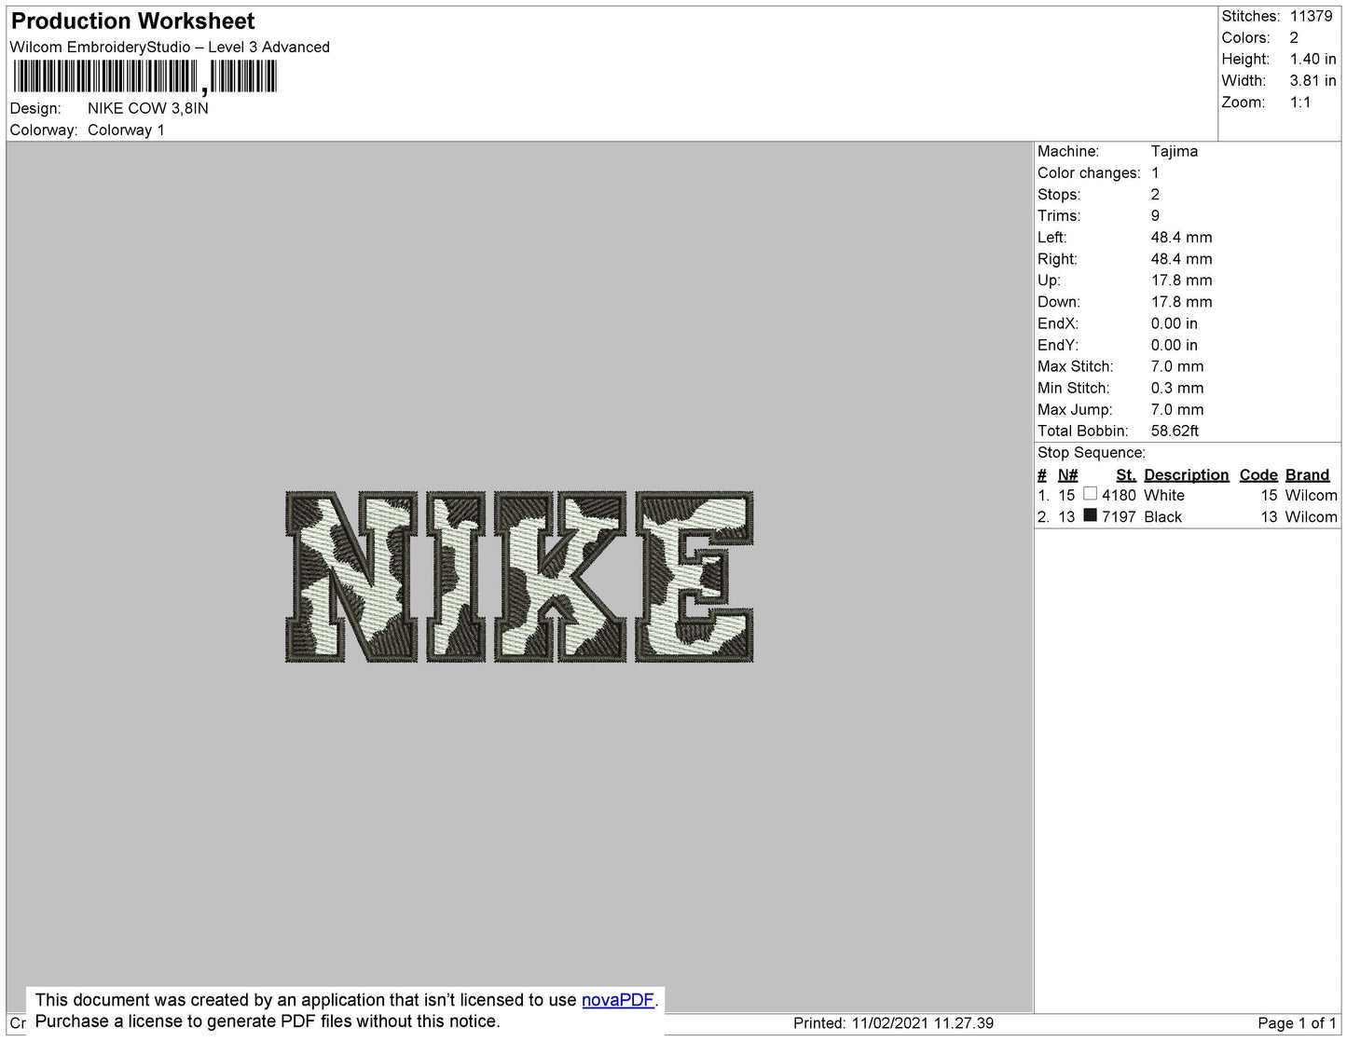
Task: Click the Colors value 2
Action: [1294, 37]
